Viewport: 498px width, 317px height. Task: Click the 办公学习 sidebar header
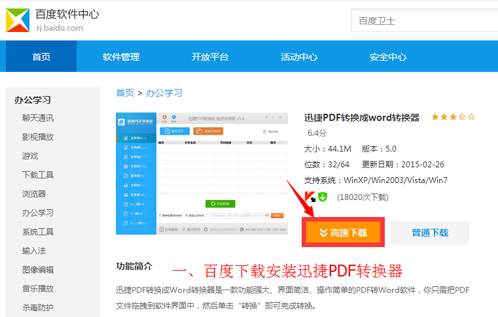pyautogui.click(x=33, y=100)
